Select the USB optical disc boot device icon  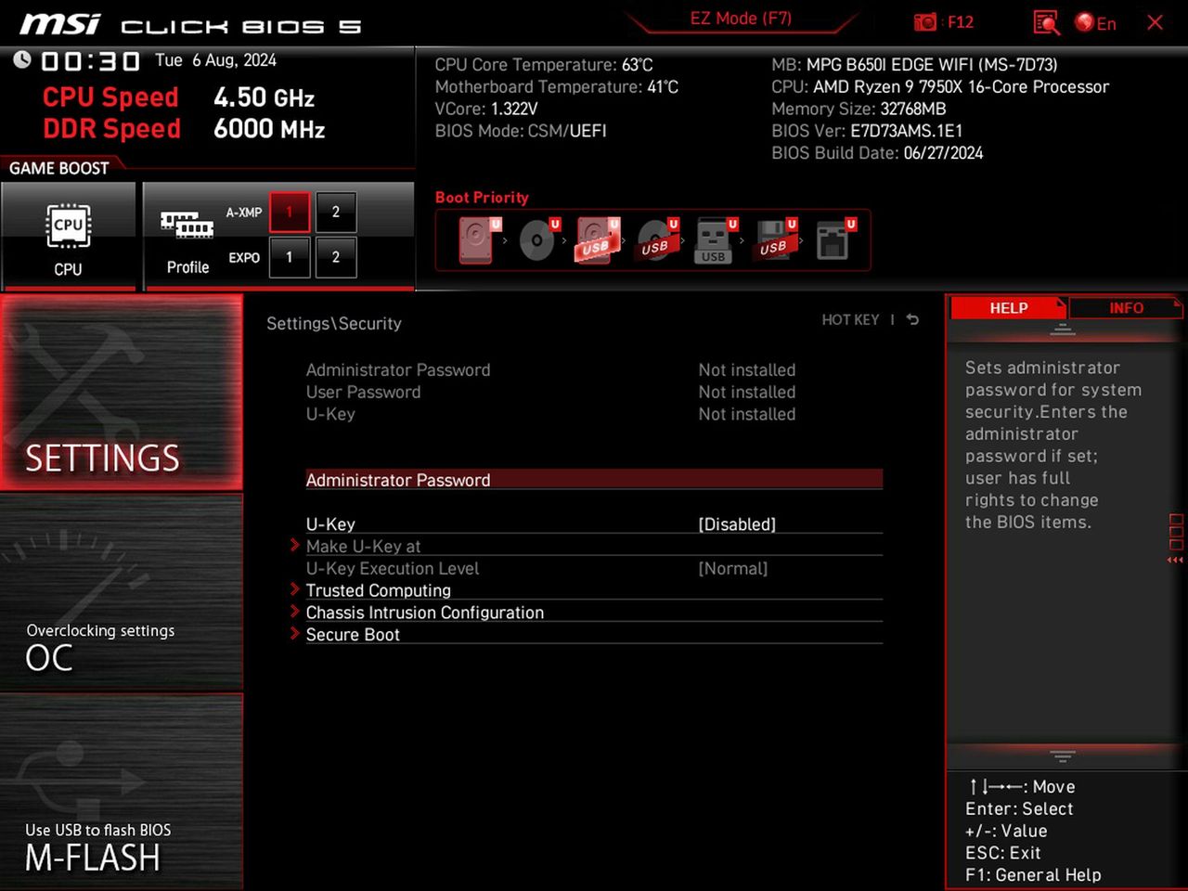[x=657, y=239]
